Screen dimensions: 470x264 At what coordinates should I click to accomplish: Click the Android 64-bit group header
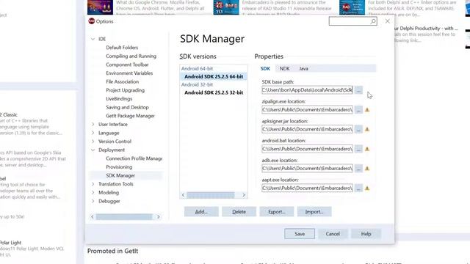tap(197, 68)
